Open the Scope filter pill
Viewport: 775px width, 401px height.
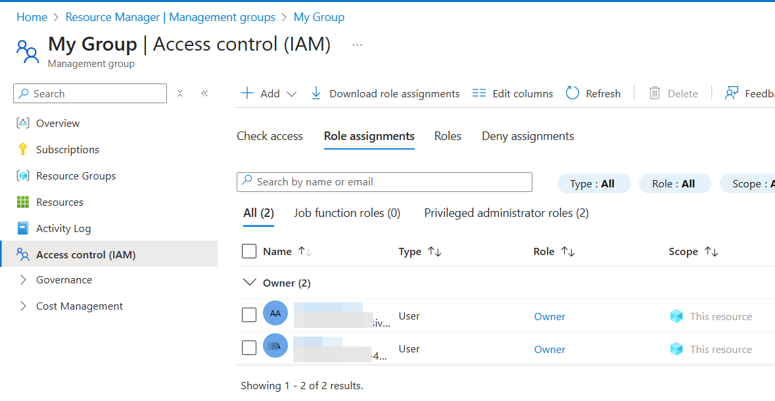coord(747,183)
